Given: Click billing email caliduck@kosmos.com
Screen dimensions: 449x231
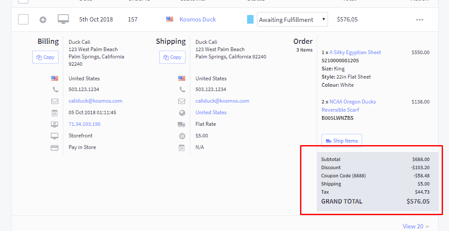Looking at the screenshot, I should pyautogui.click(x=96, y=101).
